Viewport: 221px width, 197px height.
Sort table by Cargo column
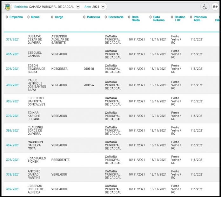coord(57,17)
